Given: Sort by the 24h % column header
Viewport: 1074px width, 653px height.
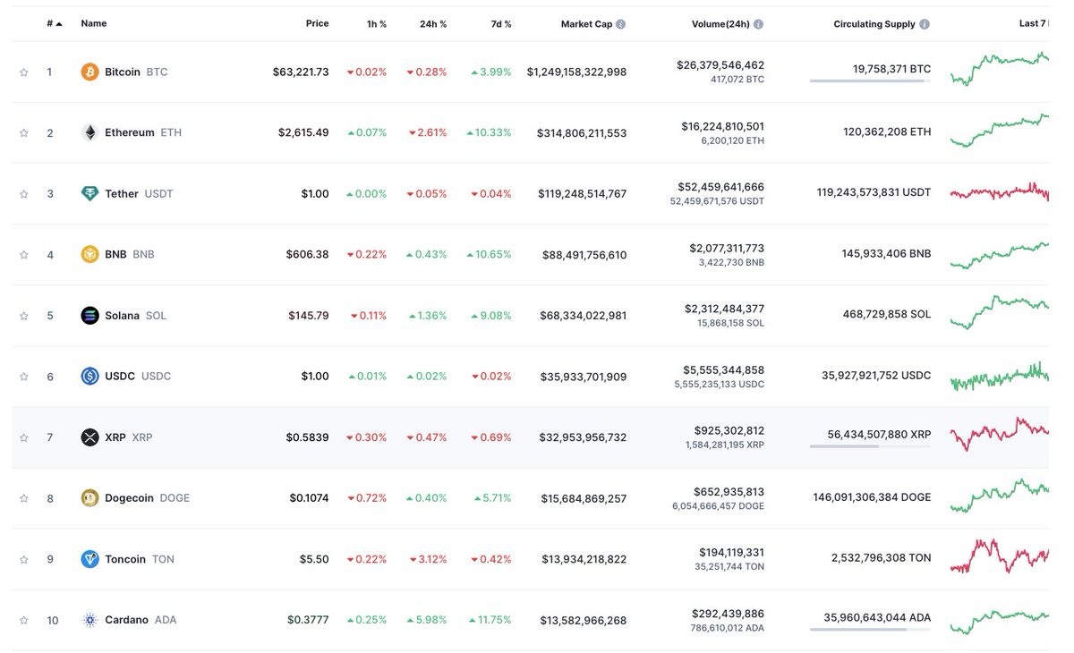Looking at the screenshot, I should [433, 24].
